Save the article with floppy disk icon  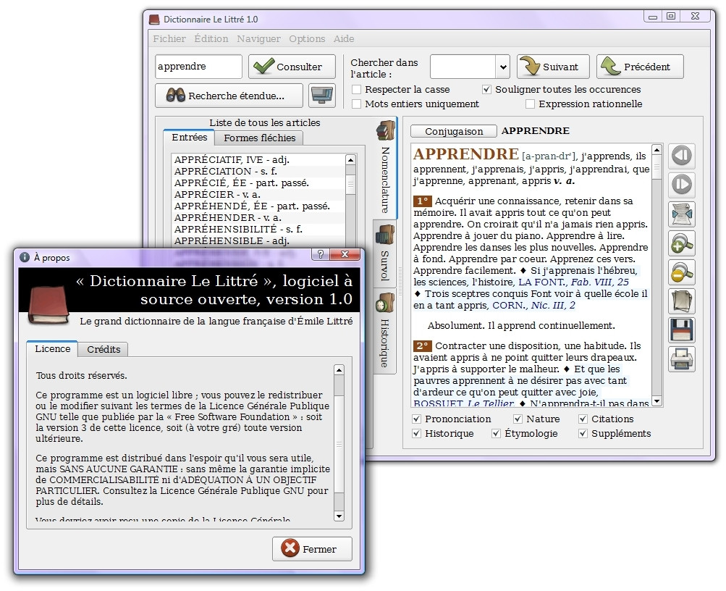[x=681, y=330]
